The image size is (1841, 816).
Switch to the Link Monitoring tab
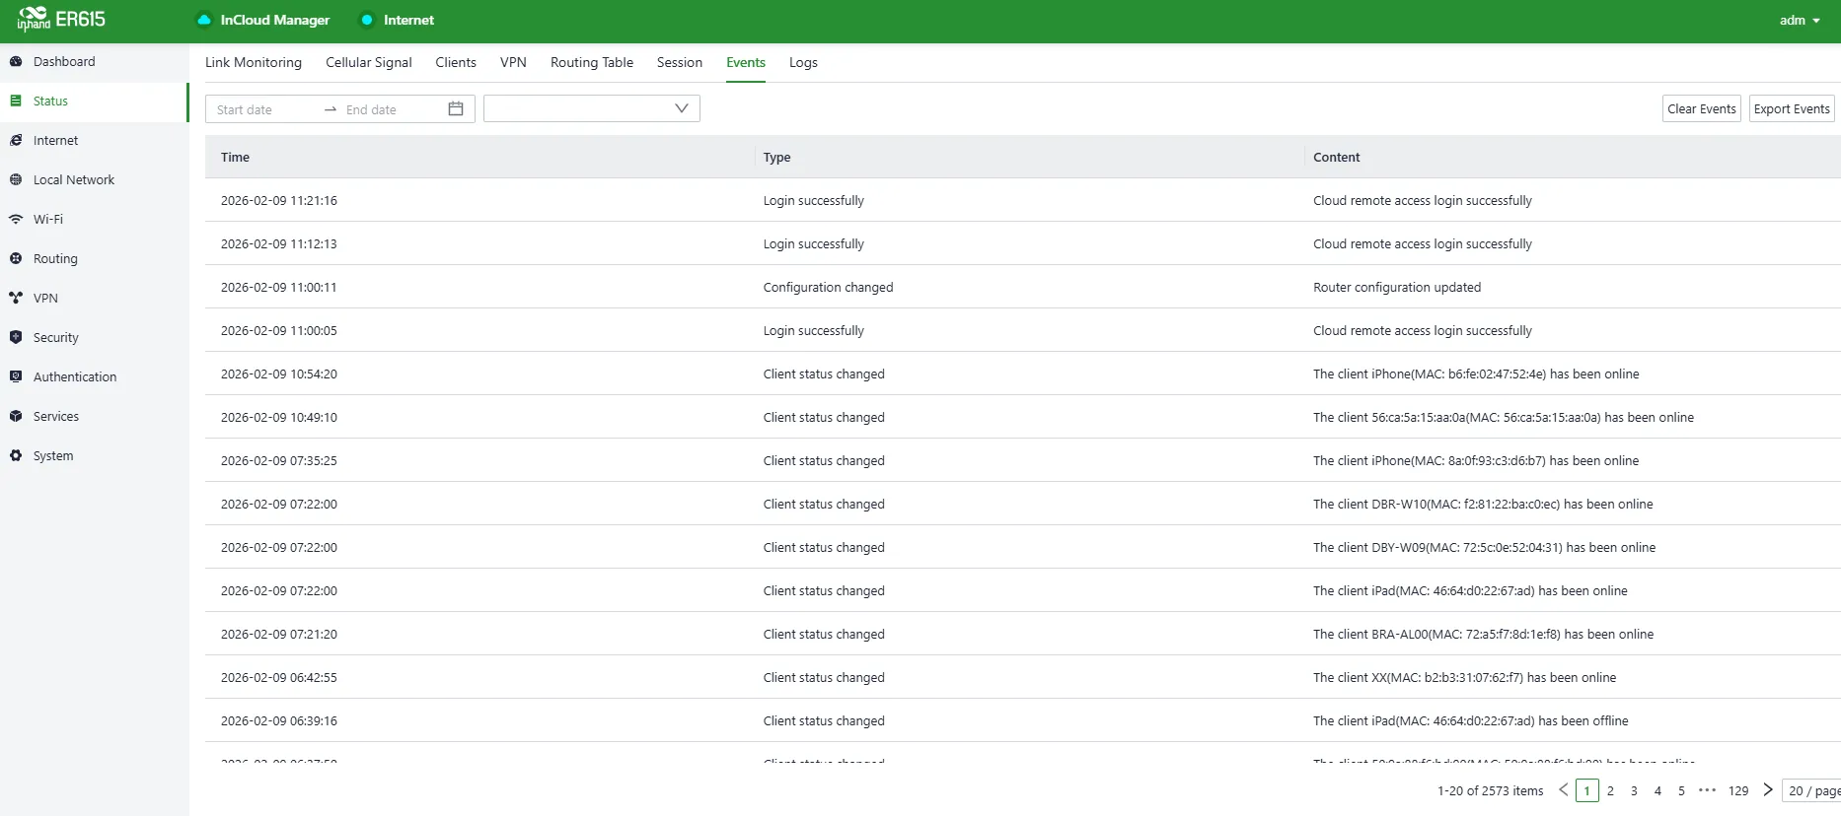254,62
